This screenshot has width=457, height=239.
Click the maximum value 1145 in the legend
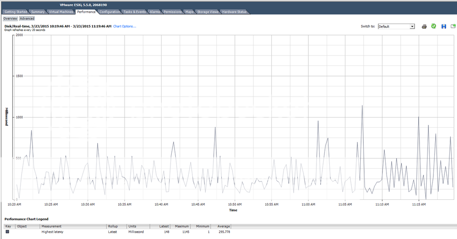pos(186,232)
